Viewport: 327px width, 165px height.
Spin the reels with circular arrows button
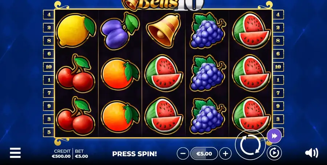(250, 145)
